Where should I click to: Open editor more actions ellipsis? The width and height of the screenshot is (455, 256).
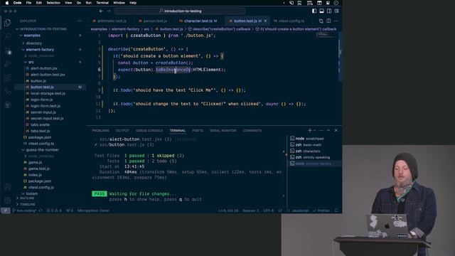click(336, 21)
